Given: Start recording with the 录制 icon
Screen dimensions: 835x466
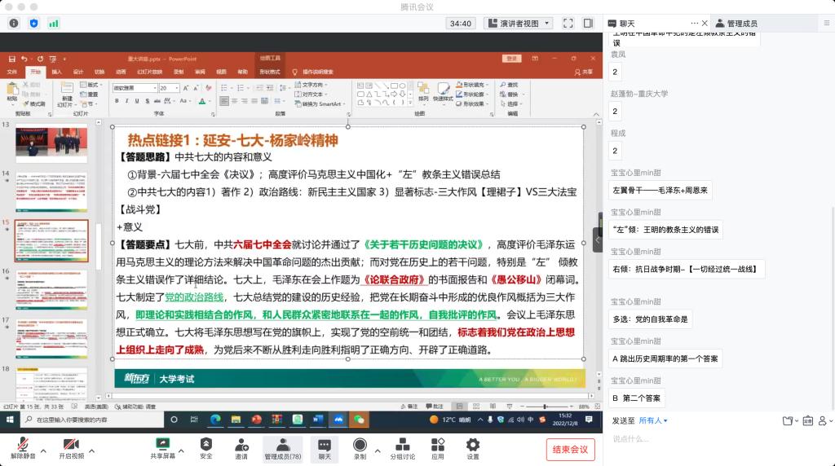Looking at the screenshot, I should (360, 445).
